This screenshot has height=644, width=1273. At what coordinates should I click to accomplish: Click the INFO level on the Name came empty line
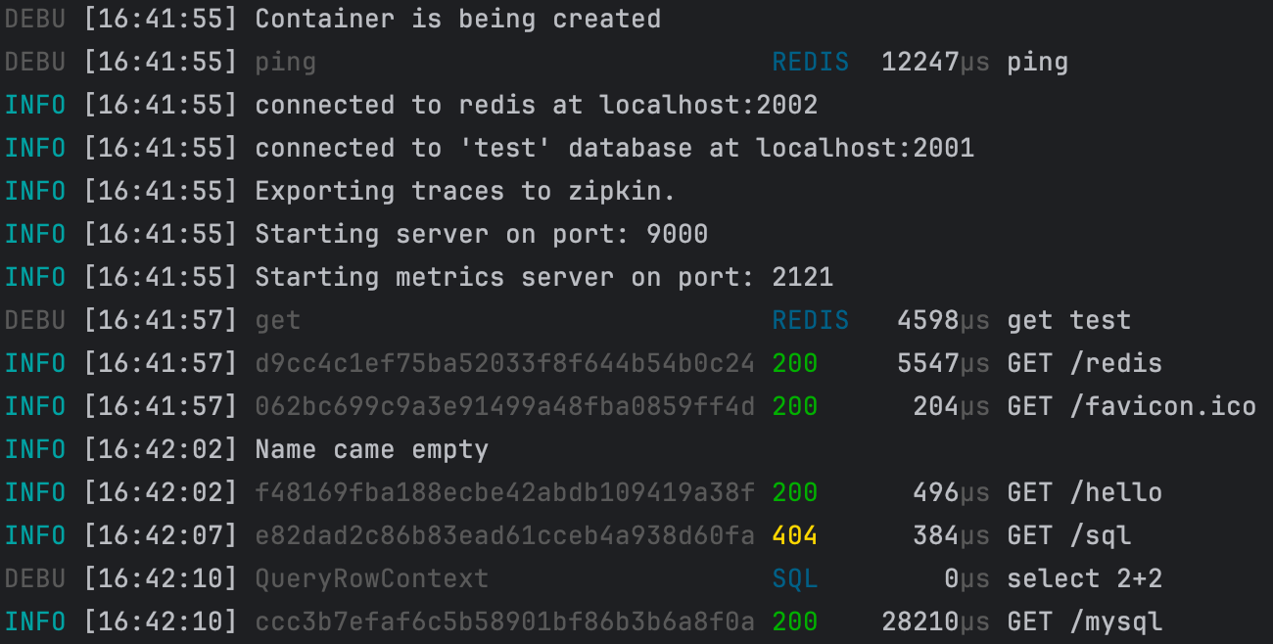coord(35,449)
